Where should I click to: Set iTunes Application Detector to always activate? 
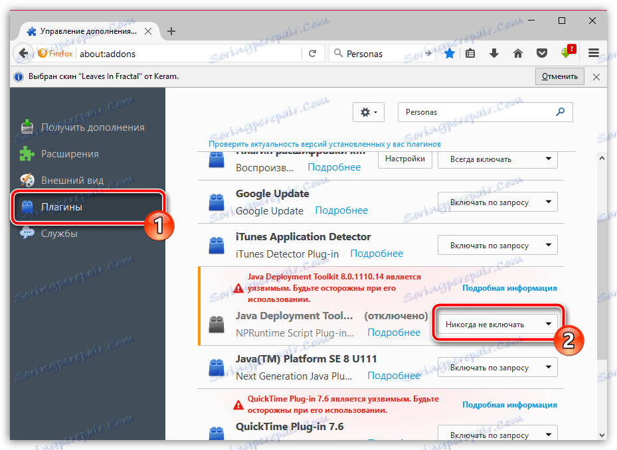497,245
